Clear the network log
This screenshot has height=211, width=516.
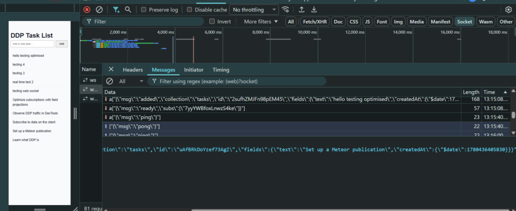[x=99, y=10]
